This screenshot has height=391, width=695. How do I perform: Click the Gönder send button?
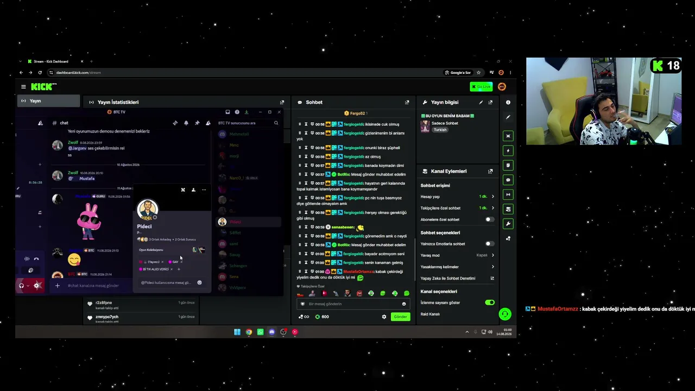coord(400,317)
